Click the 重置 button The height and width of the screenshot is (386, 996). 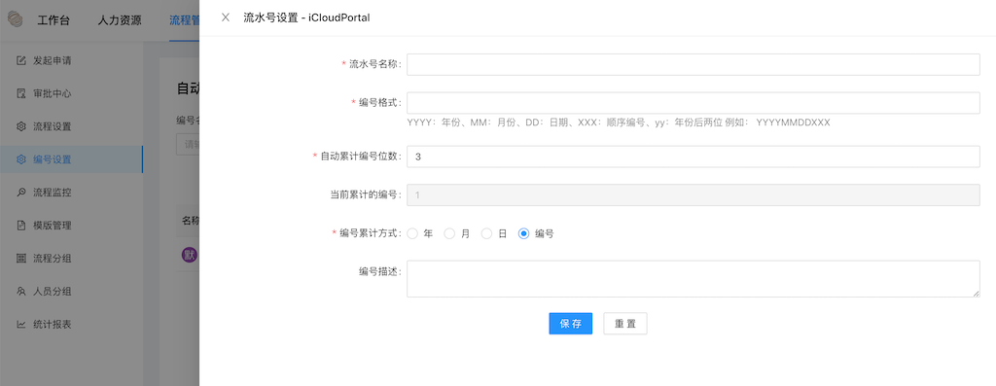coord(625,323)
